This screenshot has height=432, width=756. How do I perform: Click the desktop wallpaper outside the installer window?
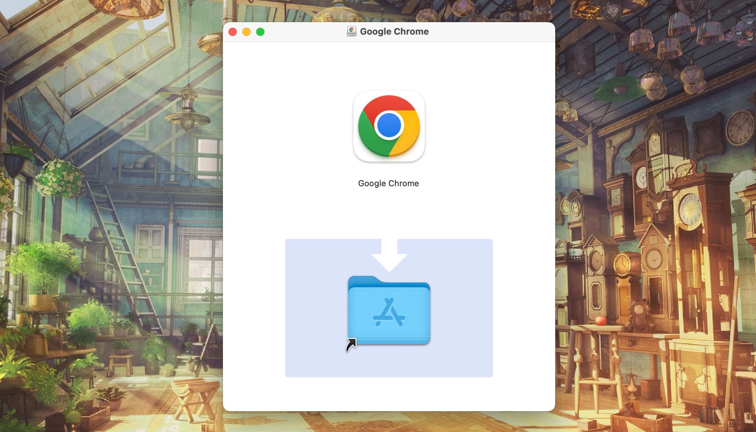tap(104, 208)
